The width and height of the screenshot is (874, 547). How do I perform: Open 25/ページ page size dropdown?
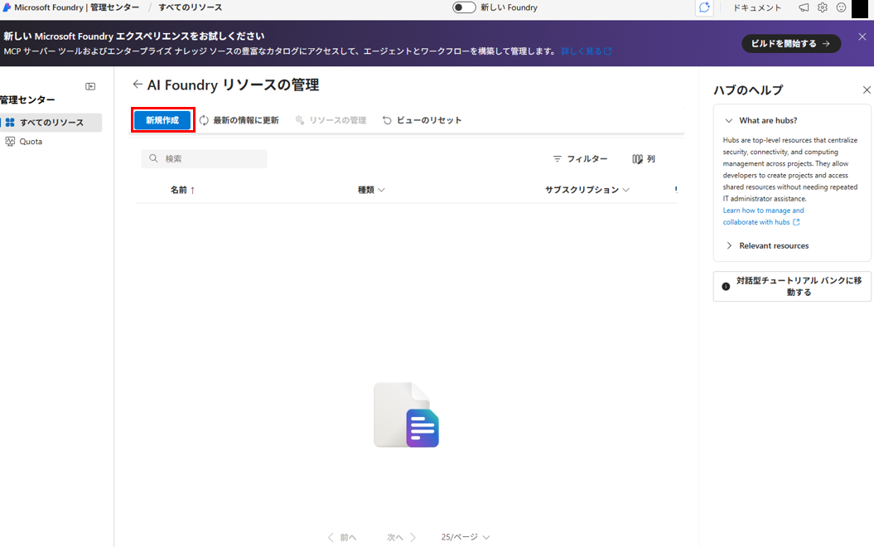[x=466, y=538]
